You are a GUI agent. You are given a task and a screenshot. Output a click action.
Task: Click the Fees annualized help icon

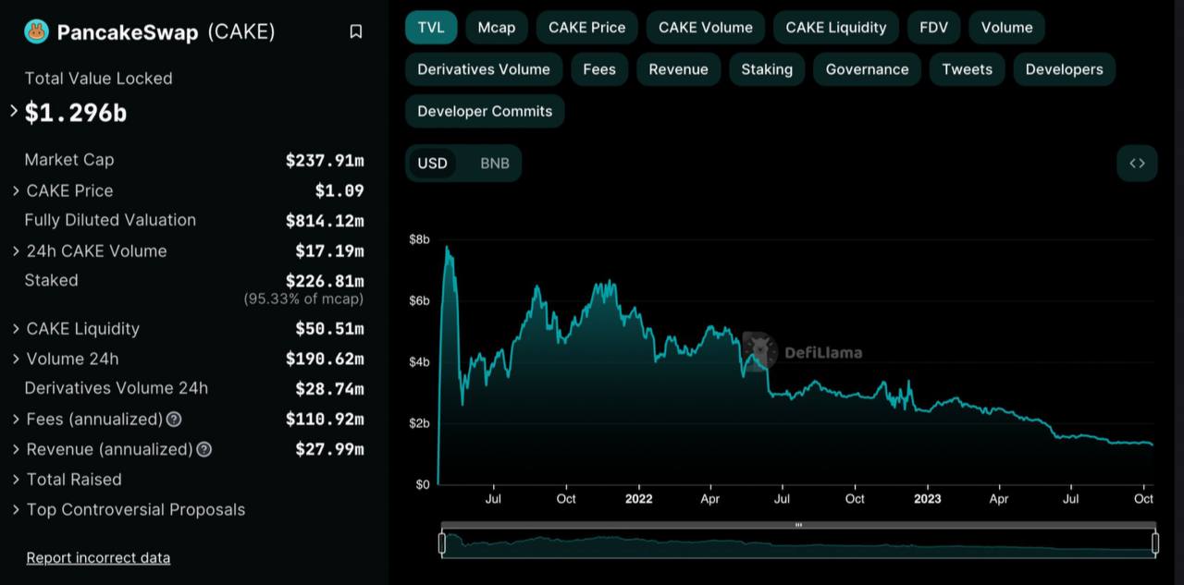pyautogui.click(x=174, y=420)
